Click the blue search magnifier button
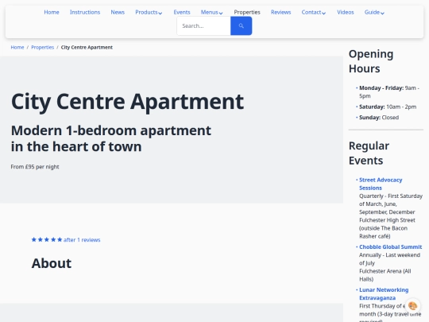 tap(241, 25)
